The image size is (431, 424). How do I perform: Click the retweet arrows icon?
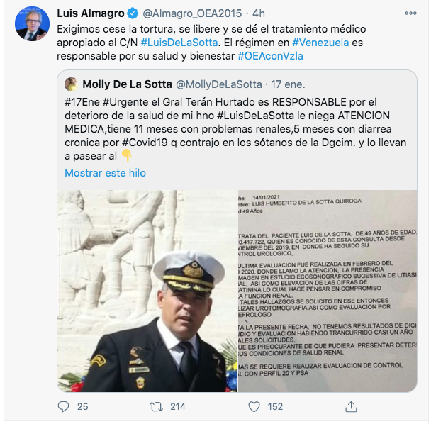click(x=156, y=407)
